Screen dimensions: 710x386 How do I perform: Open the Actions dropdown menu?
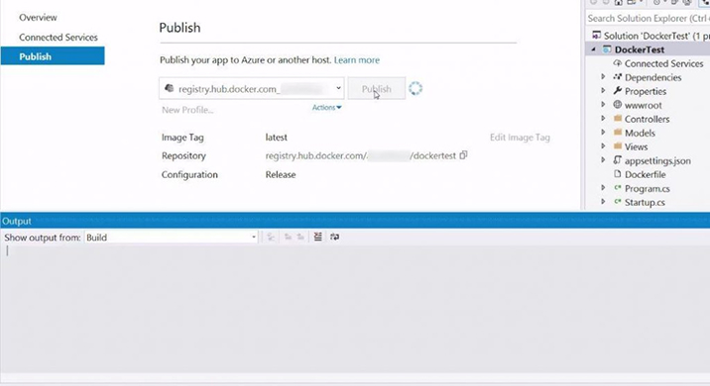coord(326,108)
